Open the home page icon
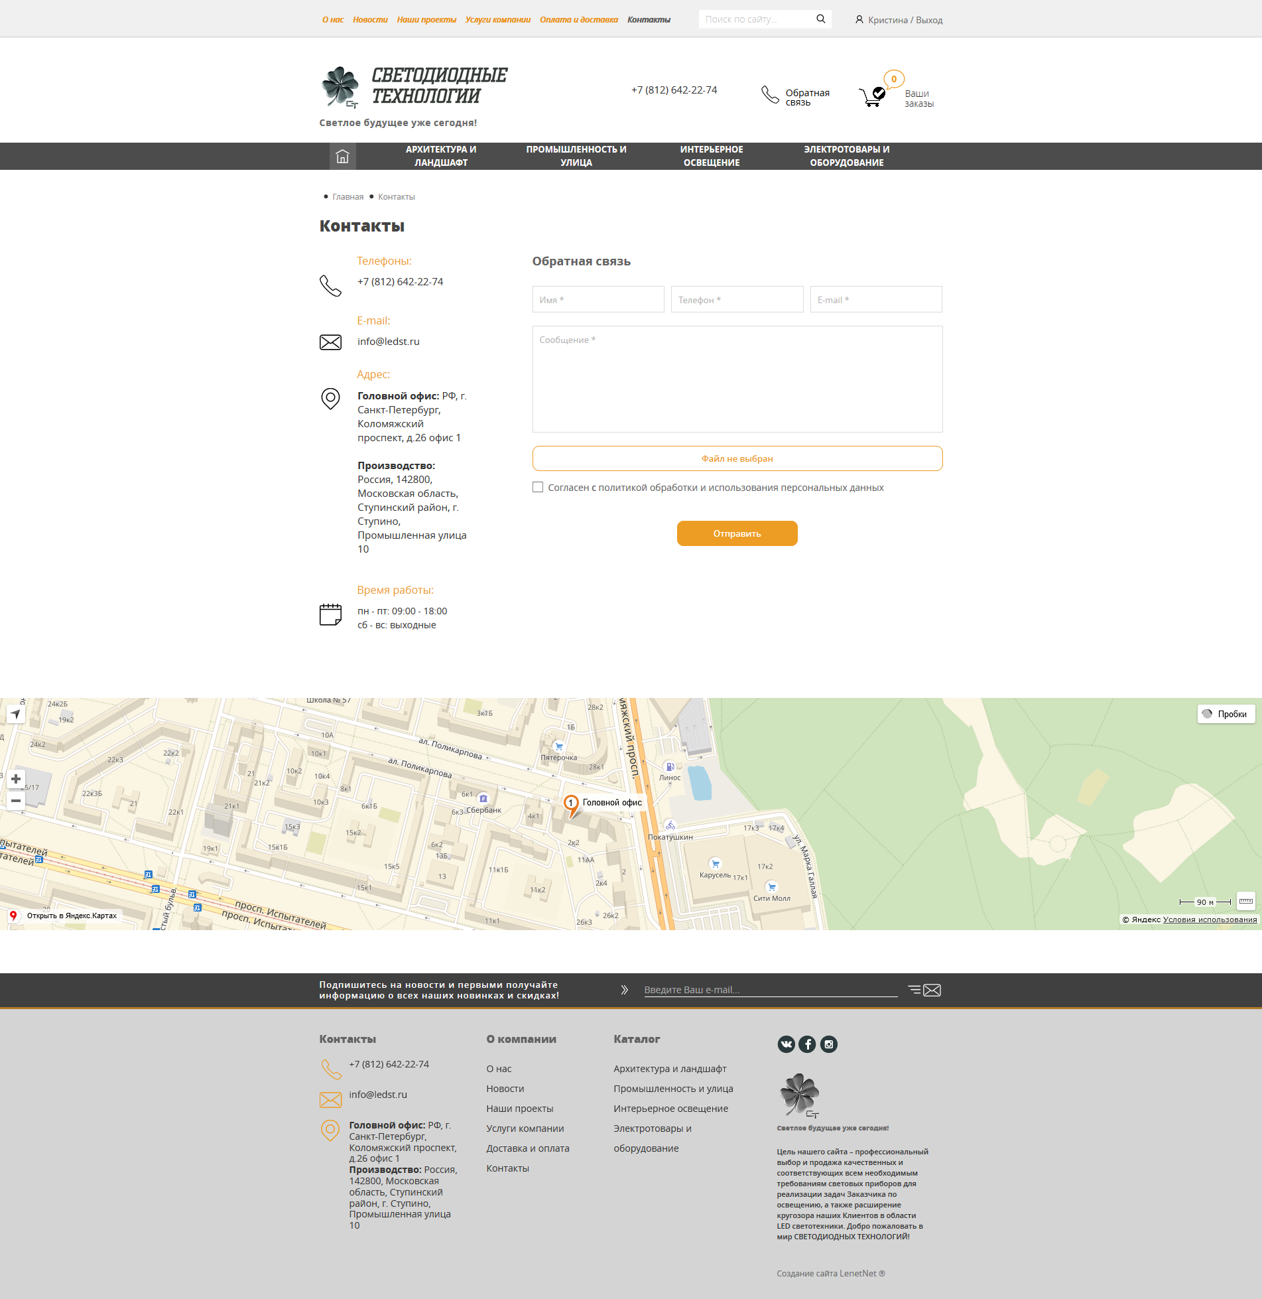This screenshot has height=1299, width=1262. pyautogui.click(x=342, y=157)
